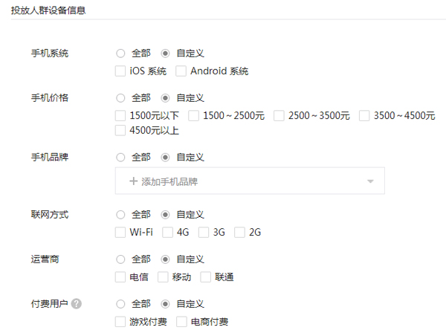
Task: Tick the 4500元以上 checkbox
Action: pyautogui.click(x=120, y=131)
